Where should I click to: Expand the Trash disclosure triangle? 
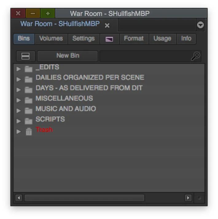19,132
